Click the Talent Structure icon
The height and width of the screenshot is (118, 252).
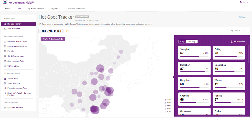5,83
